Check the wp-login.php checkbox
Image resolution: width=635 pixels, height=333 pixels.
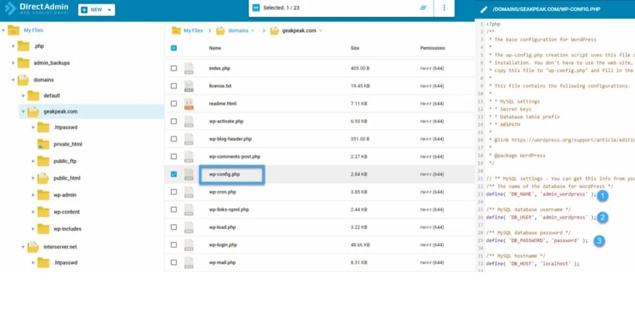(x=174, y=245)
